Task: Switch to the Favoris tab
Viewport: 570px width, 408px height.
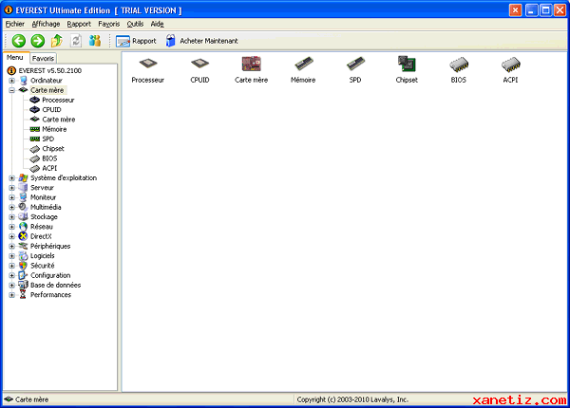Action: [43, 59]
